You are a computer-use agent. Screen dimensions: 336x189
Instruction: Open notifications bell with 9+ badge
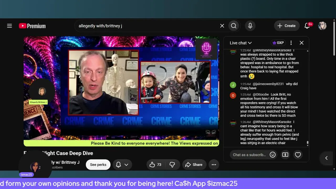click(307, 26)
